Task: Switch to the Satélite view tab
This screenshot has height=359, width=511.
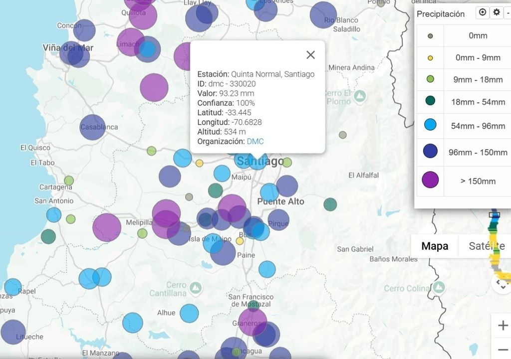Action: click(485, 246)
